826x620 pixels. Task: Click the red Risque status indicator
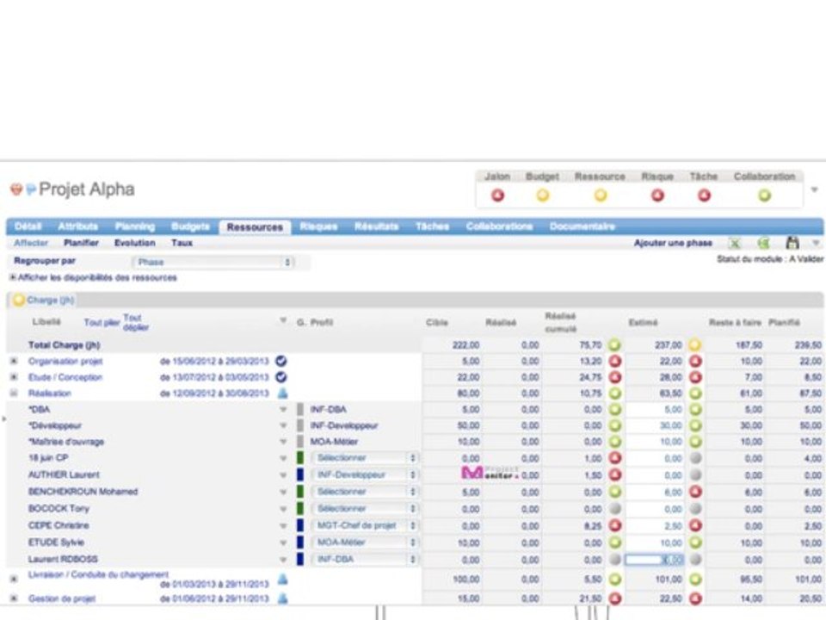point(657,195)
